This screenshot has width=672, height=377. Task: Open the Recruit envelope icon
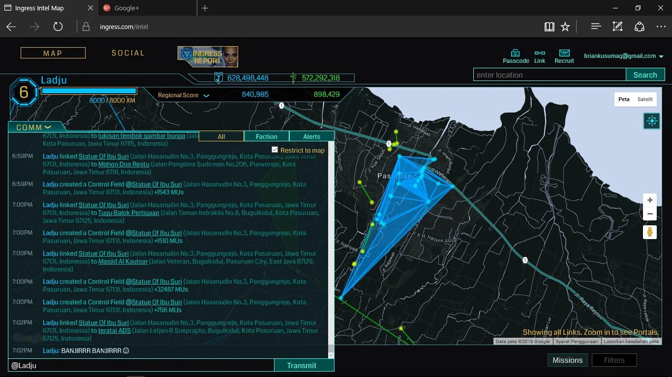(564, 53)
